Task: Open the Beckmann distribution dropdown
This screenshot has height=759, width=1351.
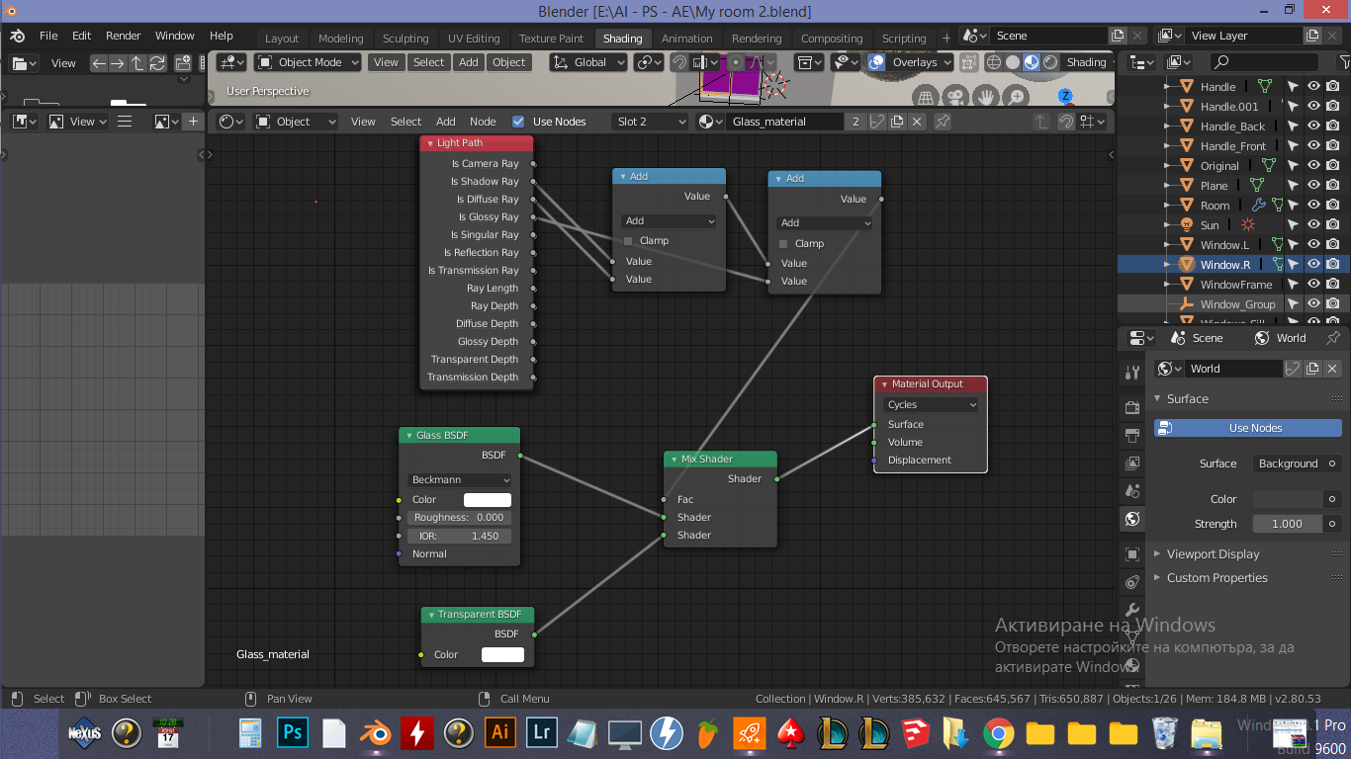Action: pos(460,480)
